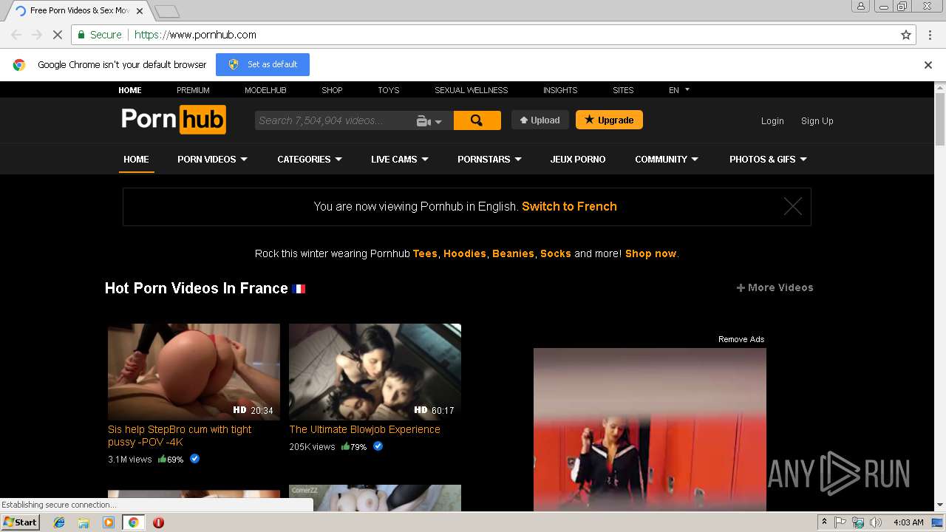The width and height of the screenshot is (946, 532).
Task: Bookmark this page with the star icon
Action: tap(906, 35)
